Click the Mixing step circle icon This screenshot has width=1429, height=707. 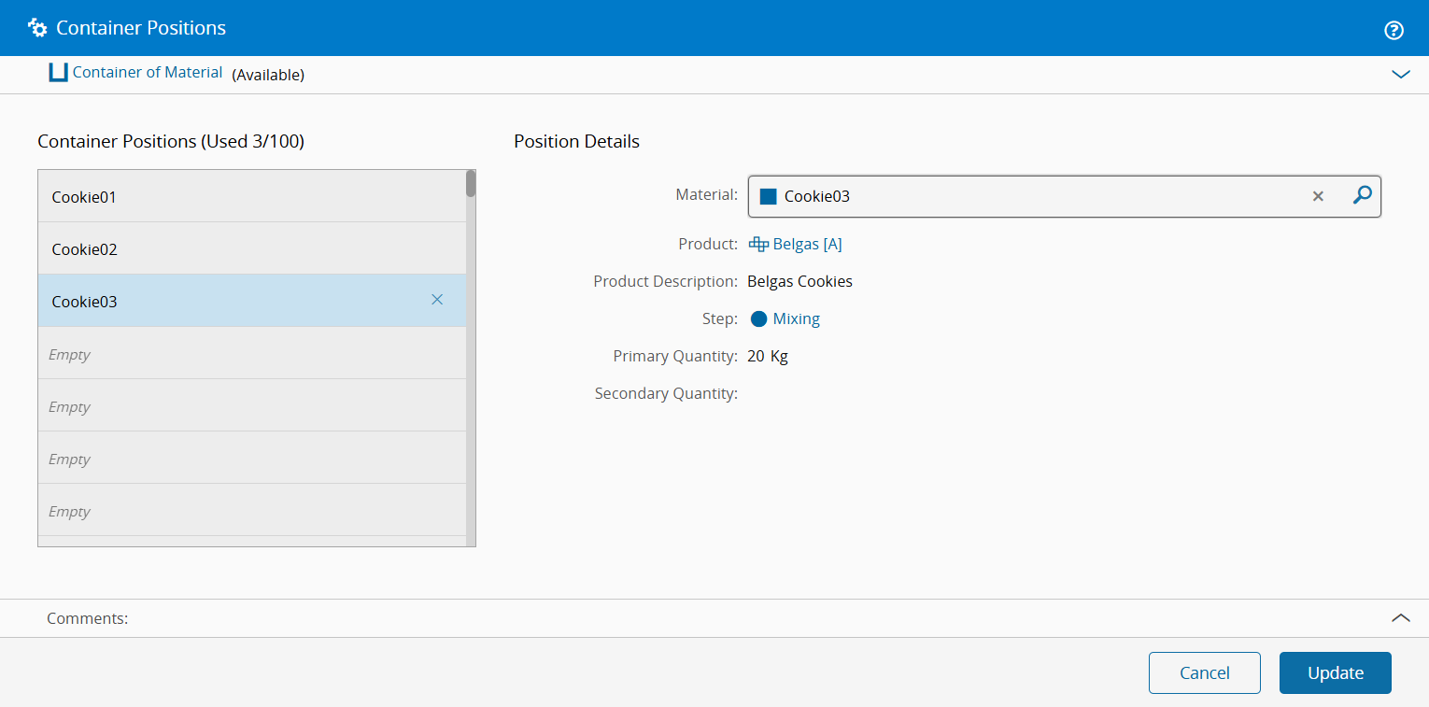pyautogui.click(x=758, y=319)
